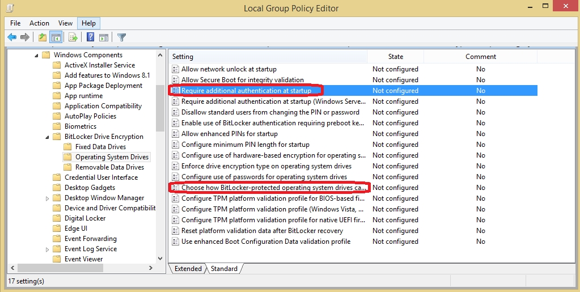The image size is (580, 292).
Task: Click icon beside Allow network unlock at startup
Action: pos(175,69)
